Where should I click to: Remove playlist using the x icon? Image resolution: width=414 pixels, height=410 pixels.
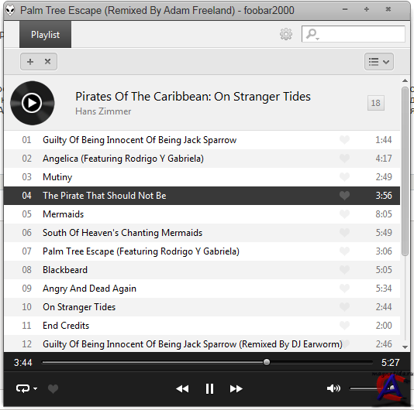47,62
